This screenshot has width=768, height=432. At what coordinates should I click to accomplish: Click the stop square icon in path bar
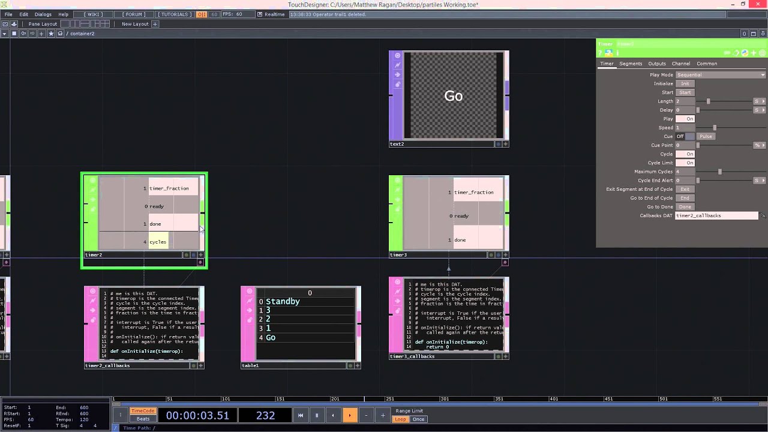click(x=14, y=34)
